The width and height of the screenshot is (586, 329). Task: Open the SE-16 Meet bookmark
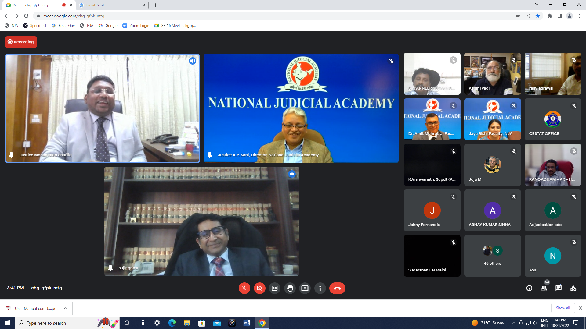175,26
